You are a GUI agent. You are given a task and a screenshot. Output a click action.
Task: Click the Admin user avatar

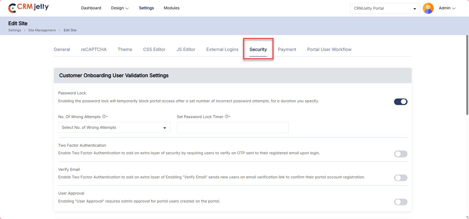pos(428,8)
